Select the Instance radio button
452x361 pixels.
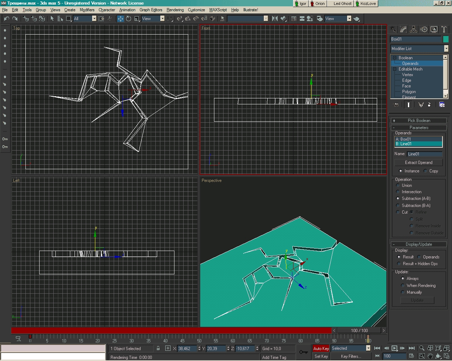[400, 171]
